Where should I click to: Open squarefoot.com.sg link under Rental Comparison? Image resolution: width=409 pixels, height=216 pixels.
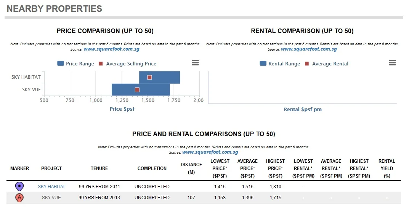[x=309, y=49]
